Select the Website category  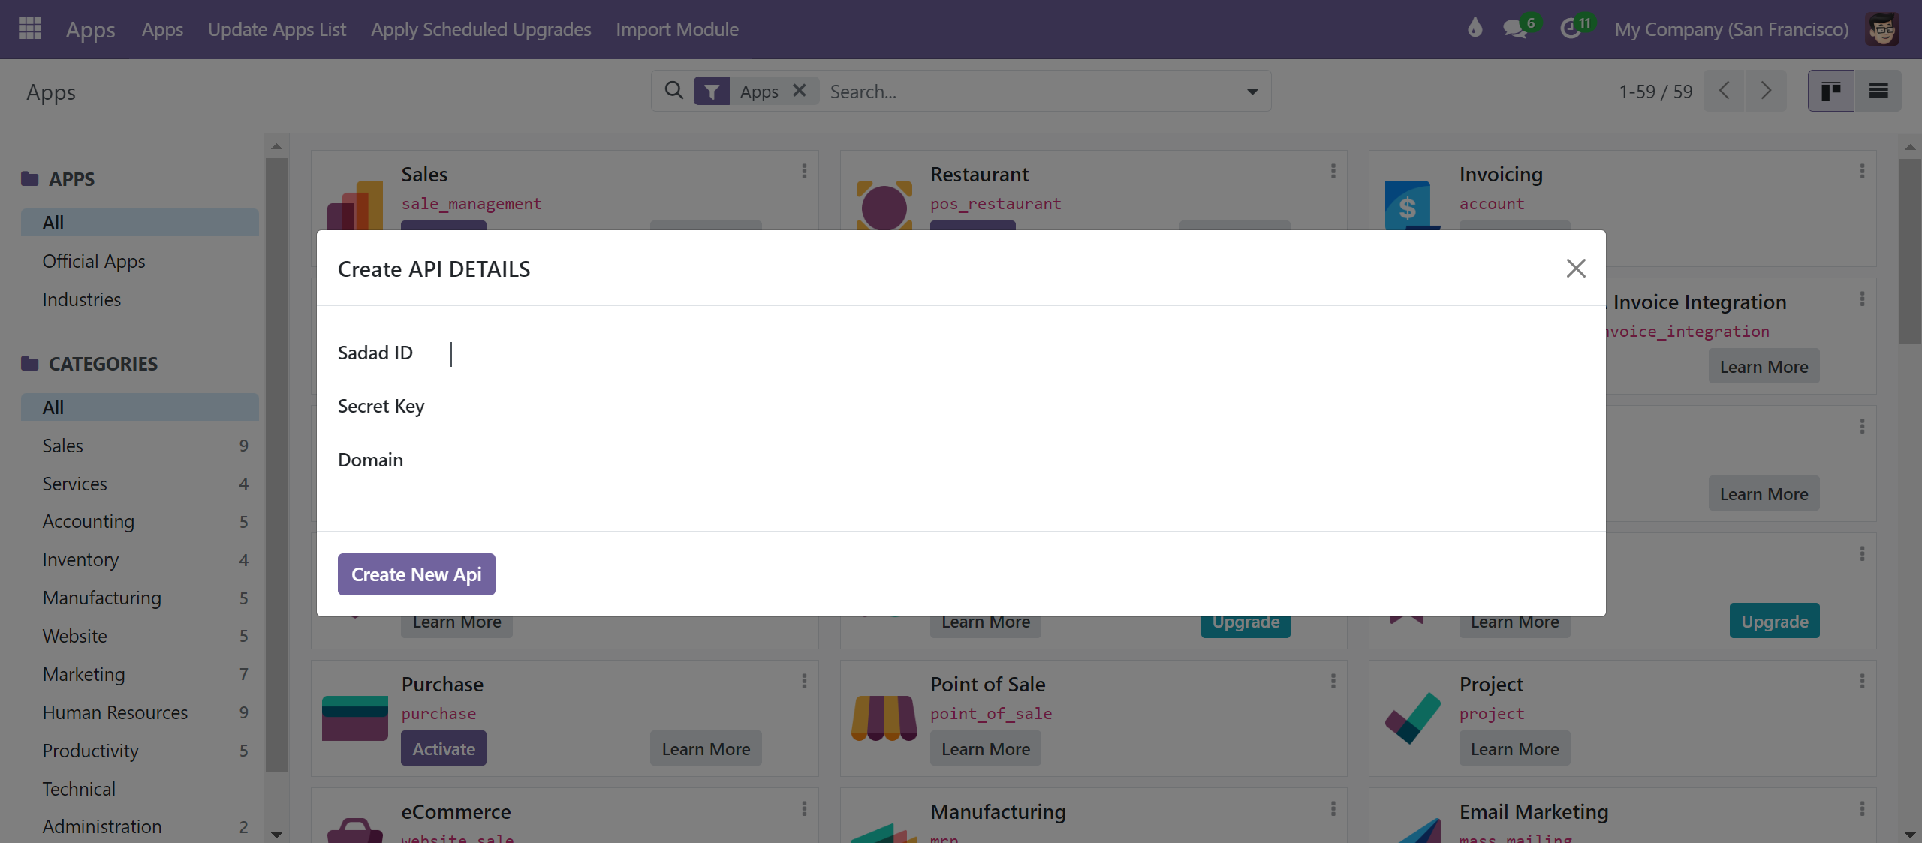point(140,636)
